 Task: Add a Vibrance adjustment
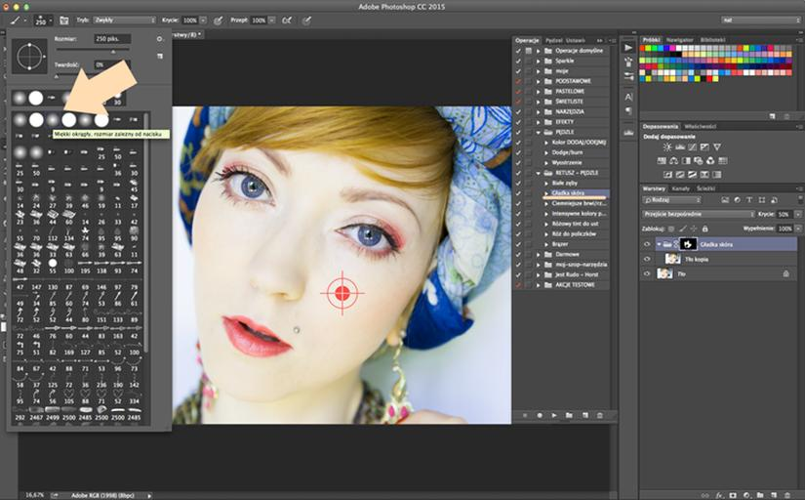pyautogui.click(x=717, y=146)
